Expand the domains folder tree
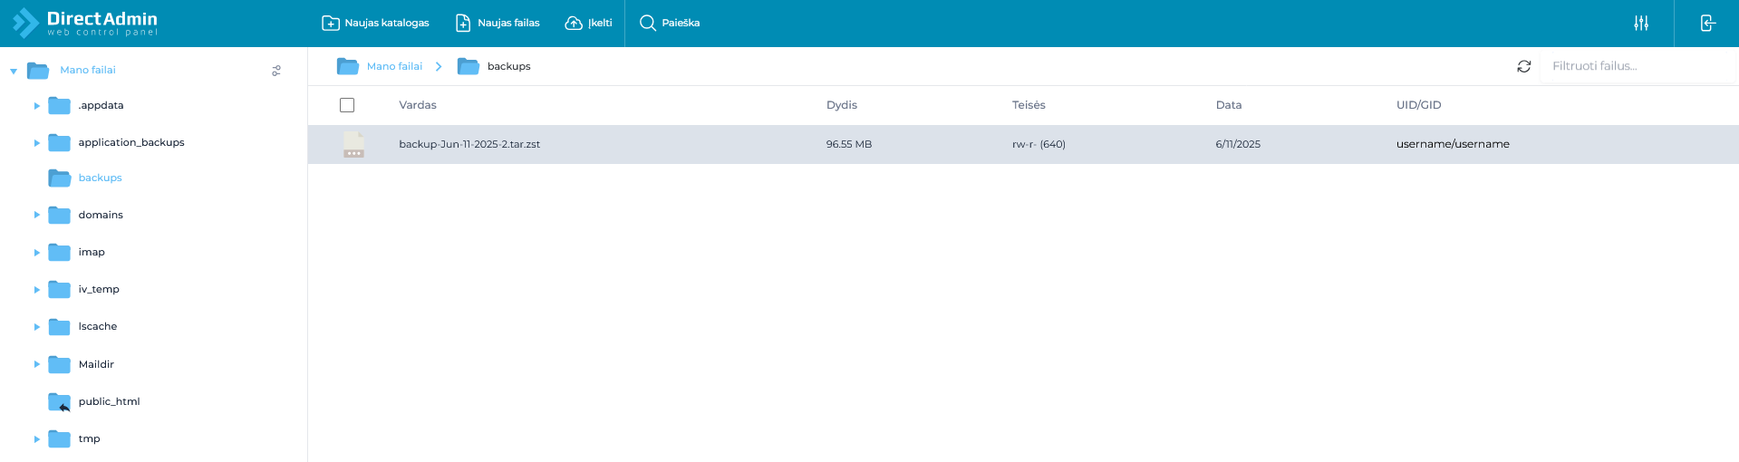The height and width of the screenshot is (462, 1739). [x=37, y=216]
